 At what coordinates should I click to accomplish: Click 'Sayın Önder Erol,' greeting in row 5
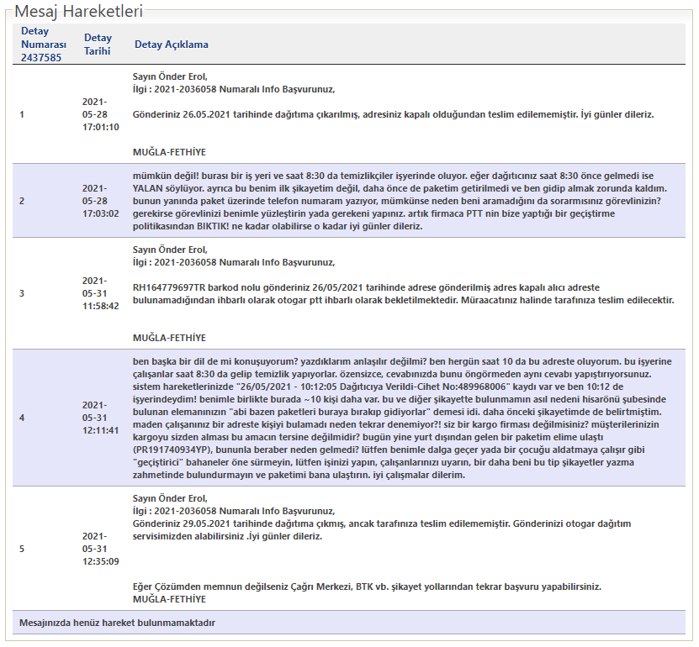[x=170, y=499]
